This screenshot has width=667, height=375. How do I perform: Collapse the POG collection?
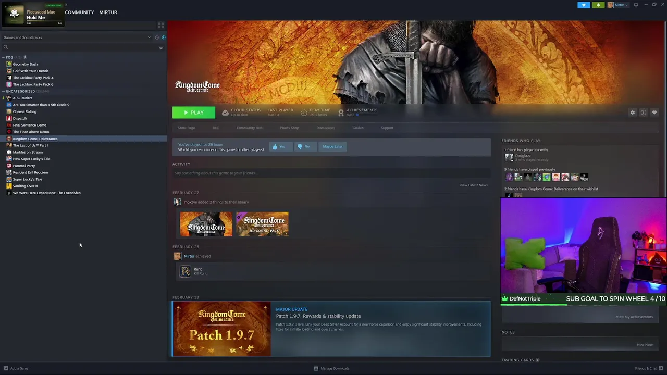pos(4,57)
